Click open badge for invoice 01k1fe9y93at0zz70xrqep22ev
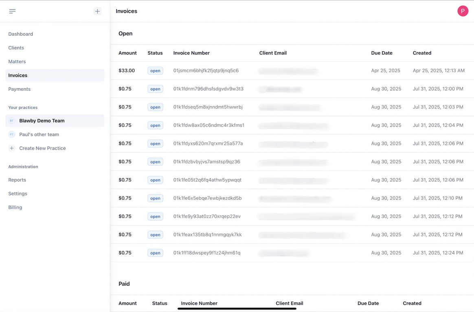474x312 pixels. coord(155,217)
